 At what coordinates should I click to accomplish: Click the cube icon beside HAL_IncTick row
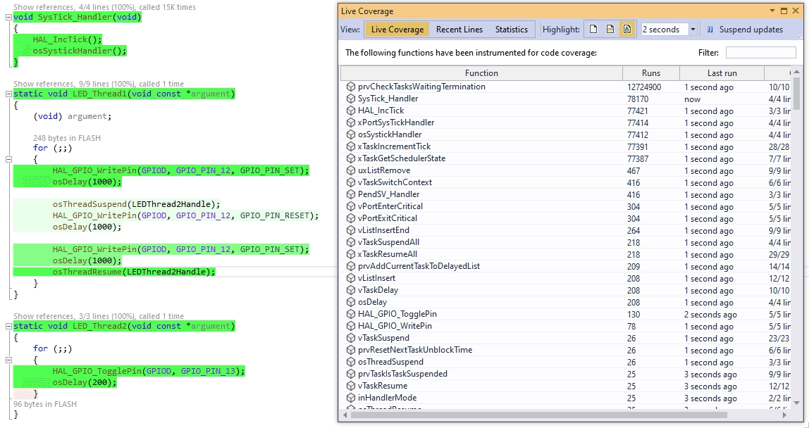(351, 111)
